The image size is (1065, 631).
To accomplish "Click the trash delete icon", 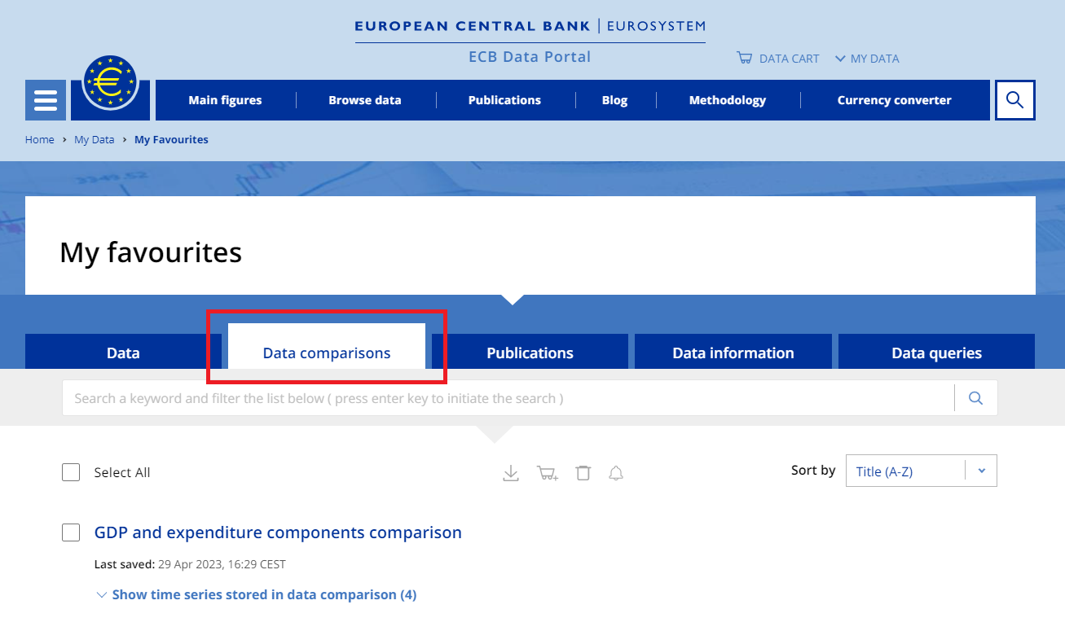I will pyautogui.click(x=583, y=473).
